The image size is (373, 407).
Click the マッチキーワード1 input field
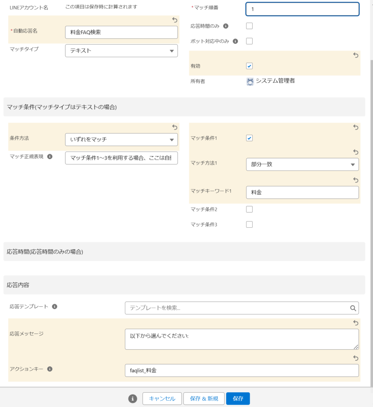click(302, 192)
